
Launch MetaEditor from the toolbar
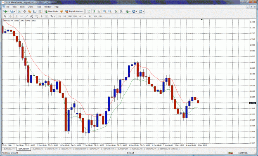62,11
